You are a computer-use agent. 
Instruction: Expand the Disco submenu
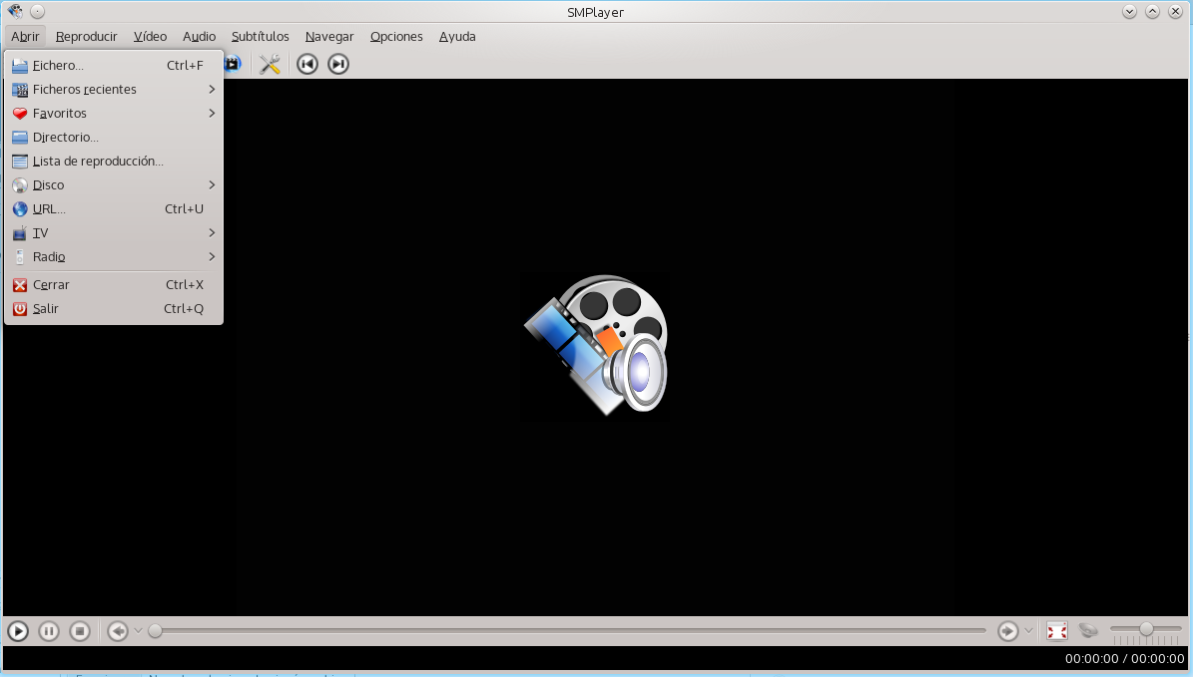(114, 185)
